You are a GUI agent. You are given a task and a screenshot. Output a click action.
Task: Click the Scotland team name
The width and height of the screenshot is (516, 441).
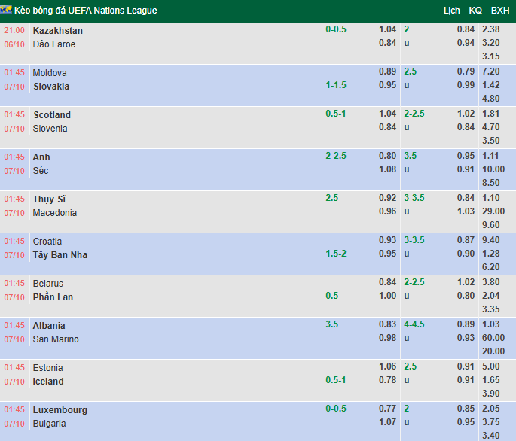[x=52, y=115]
